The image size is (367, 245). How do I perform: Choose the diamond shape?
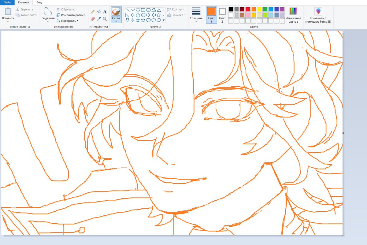(x=133, y=15)
